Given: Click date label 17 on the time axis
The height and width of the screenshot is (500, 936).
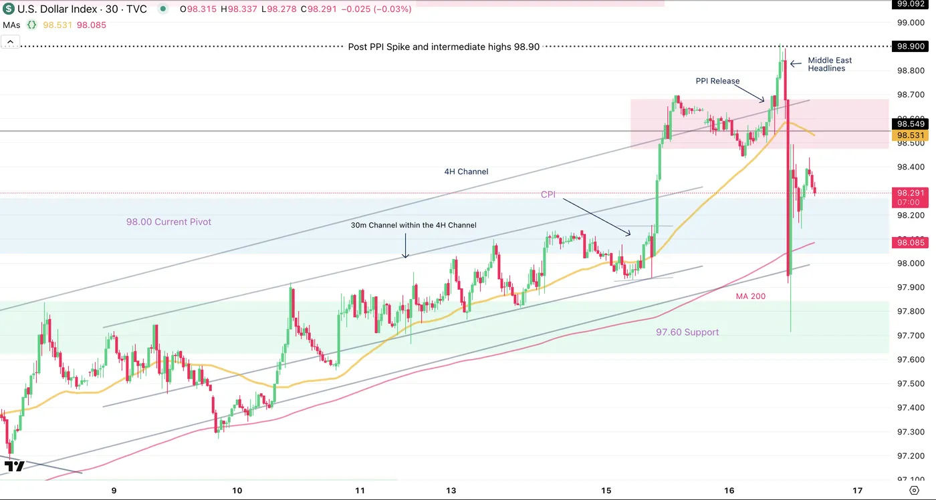Looking at the screenshot, I should pos(858,491).
